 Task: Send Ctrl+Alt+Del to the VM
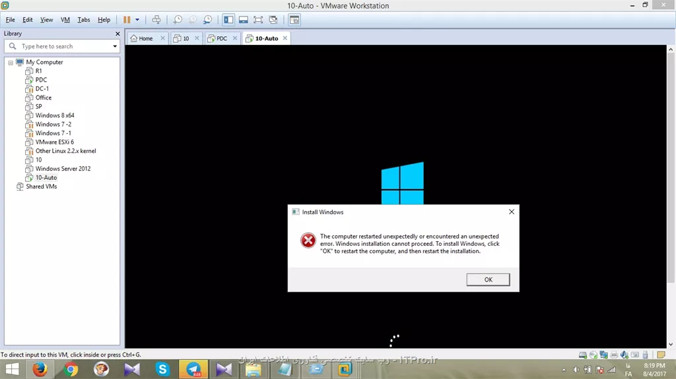[x=156, y=20]
